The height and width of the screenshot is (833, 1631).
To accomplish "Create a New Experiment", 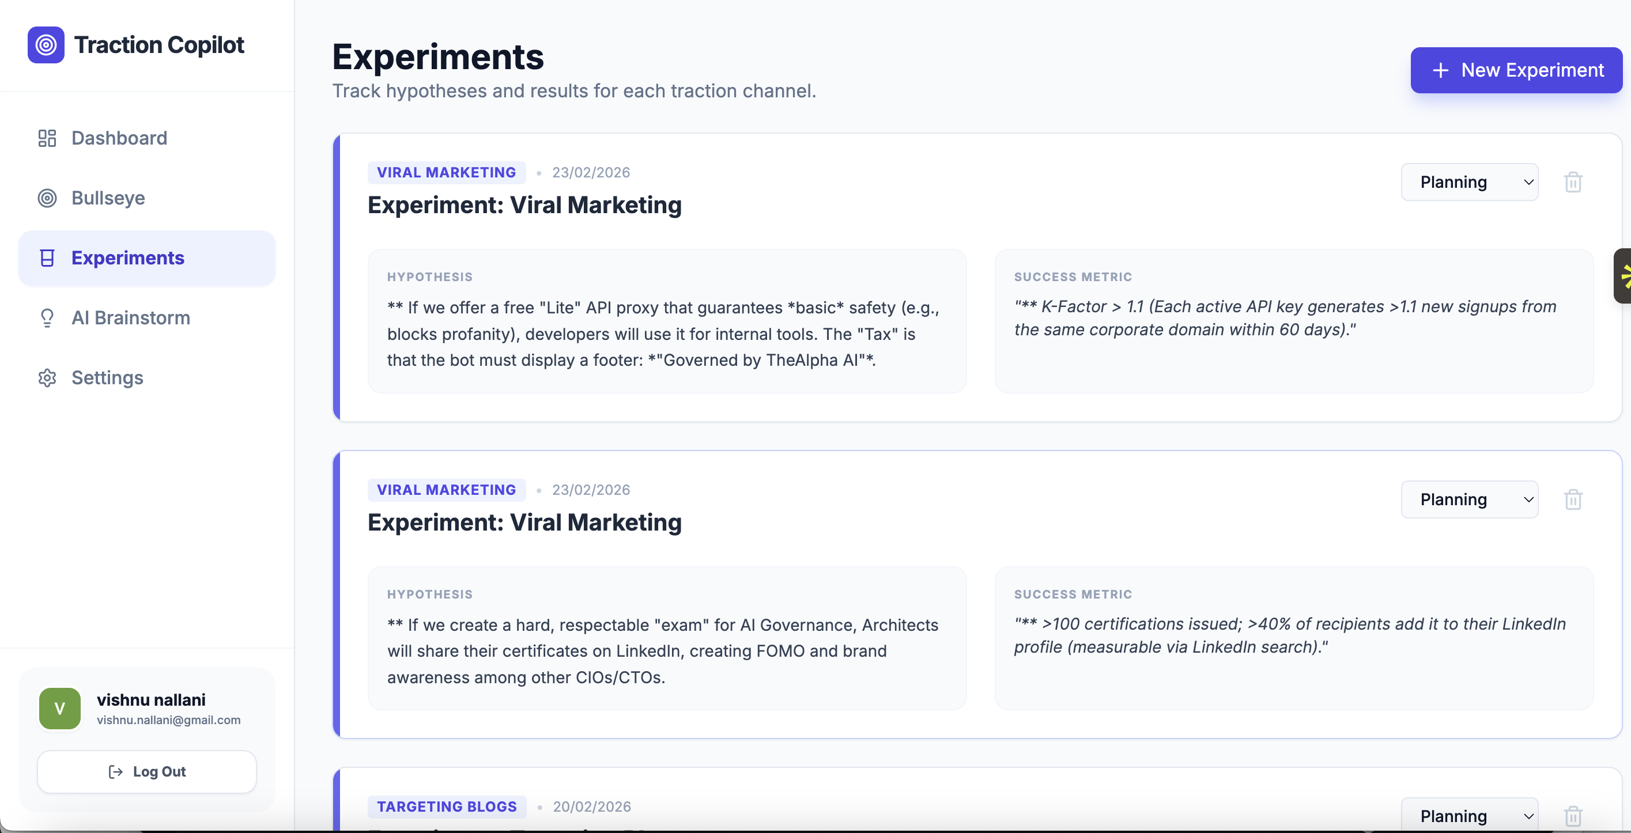I will [1516, 70].
